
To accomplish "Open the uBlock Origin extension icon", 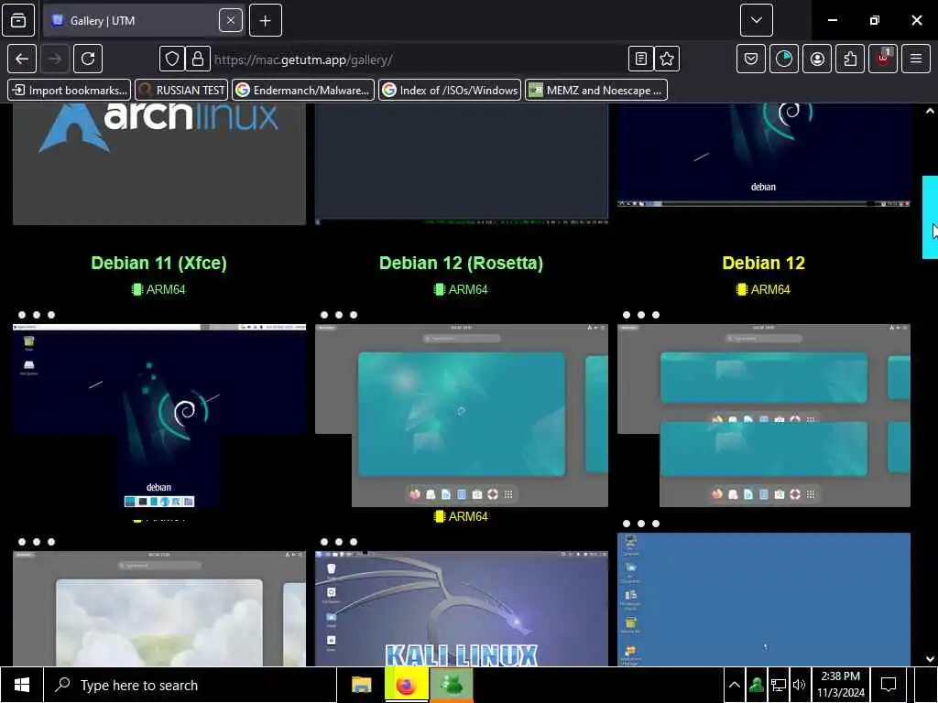I will [x=883, y=59].
